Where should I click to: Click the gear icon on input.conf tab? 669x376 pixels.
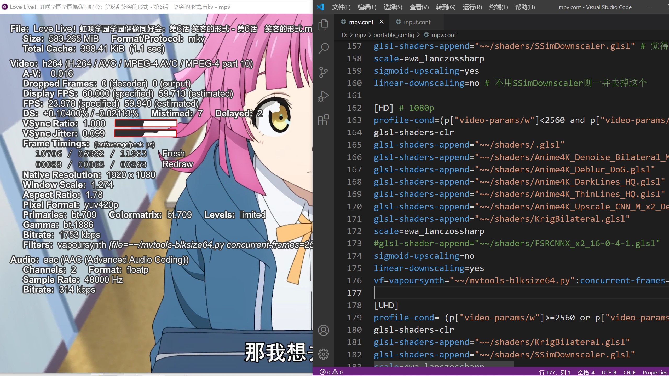398,22
